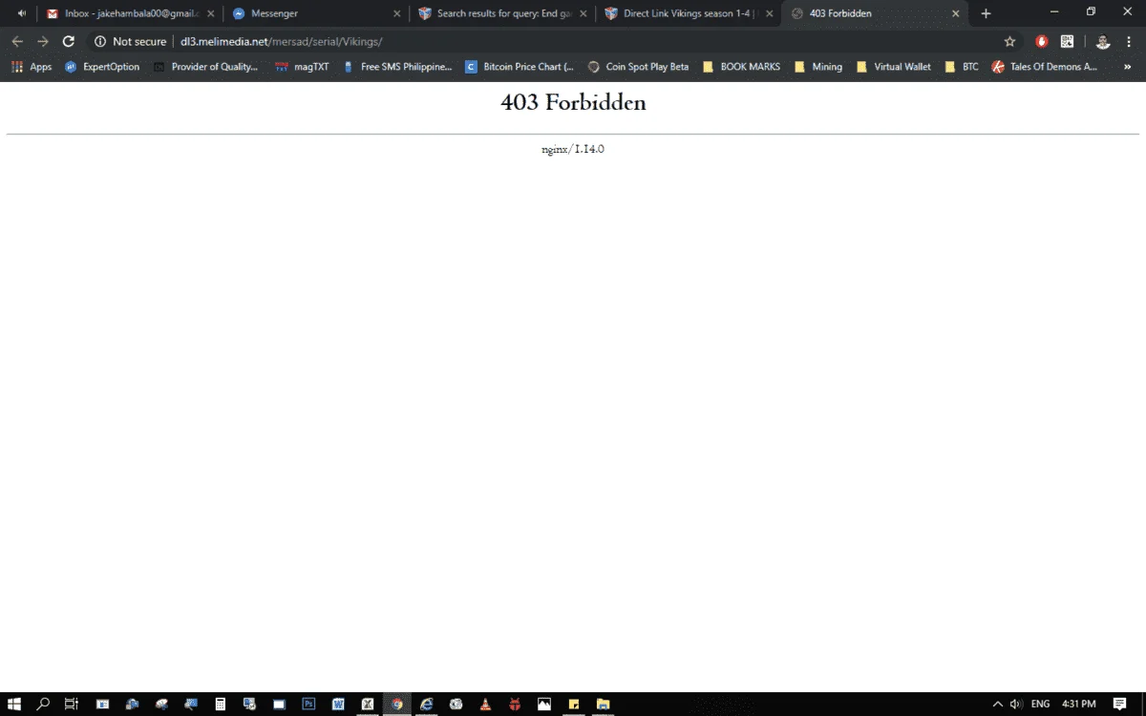Click the nginx/1.14.0 text
The width and height of the screenshot is (1146, 716).
tap(573, 149)
